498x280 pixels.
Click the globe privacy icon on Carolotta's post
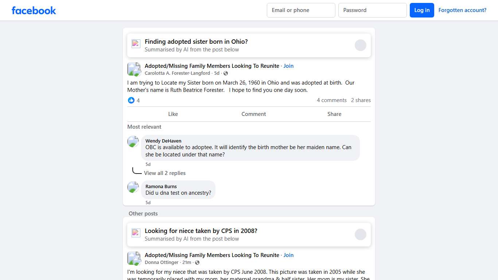click(x=226, y=73)
